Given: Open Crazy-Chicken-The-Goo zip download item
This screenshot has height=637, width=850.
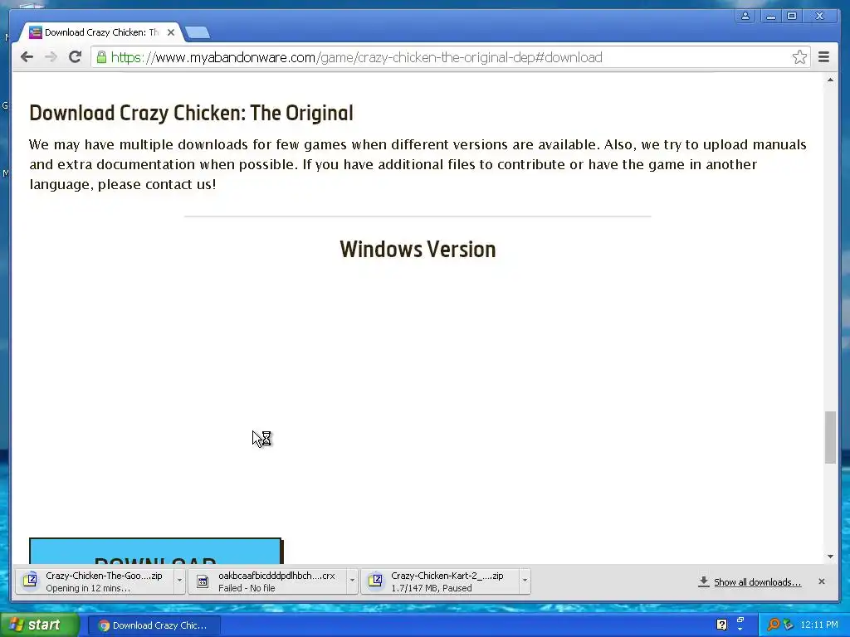Looking at the screenshot, I should (95, 581).
